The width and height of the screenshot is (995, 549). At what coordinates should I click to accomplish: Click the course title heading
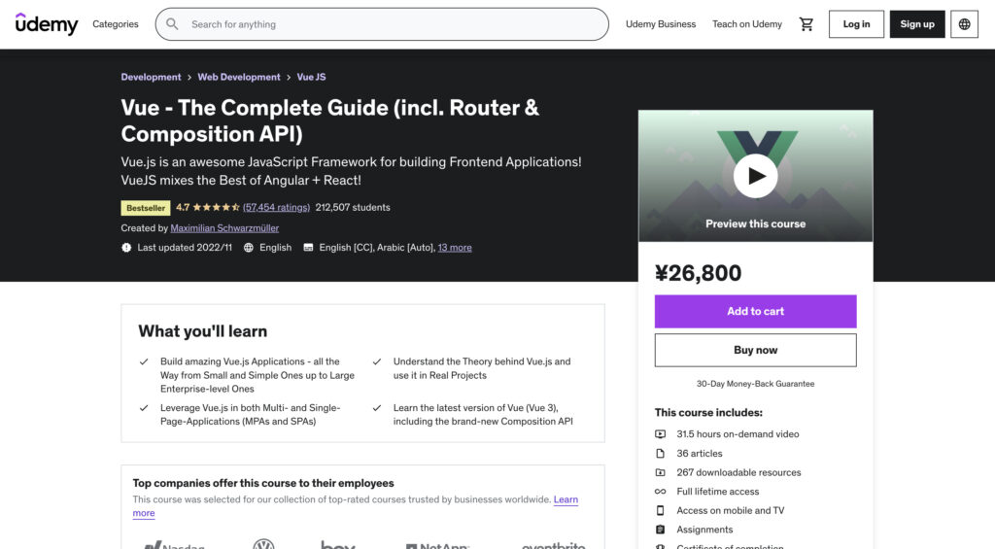(330, 120)
